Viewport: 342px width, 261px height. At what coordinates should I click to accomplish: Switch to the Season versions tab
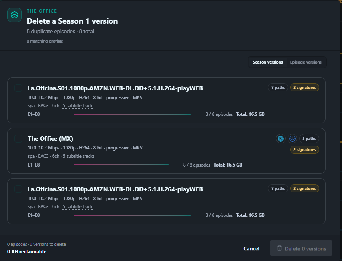pos(268,62)
